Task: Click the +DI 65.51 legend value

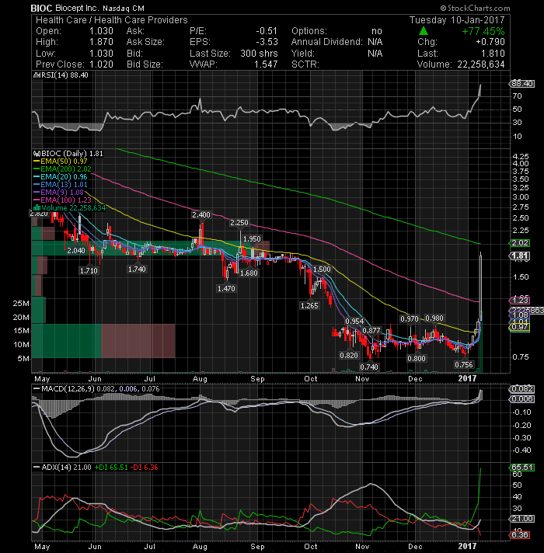Action: 111,468
